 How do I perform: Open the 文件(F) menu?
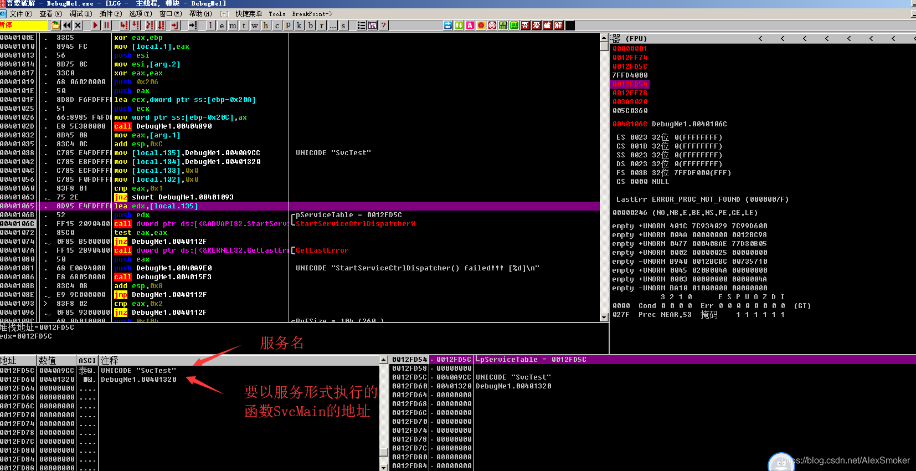(x=21, y=14)
